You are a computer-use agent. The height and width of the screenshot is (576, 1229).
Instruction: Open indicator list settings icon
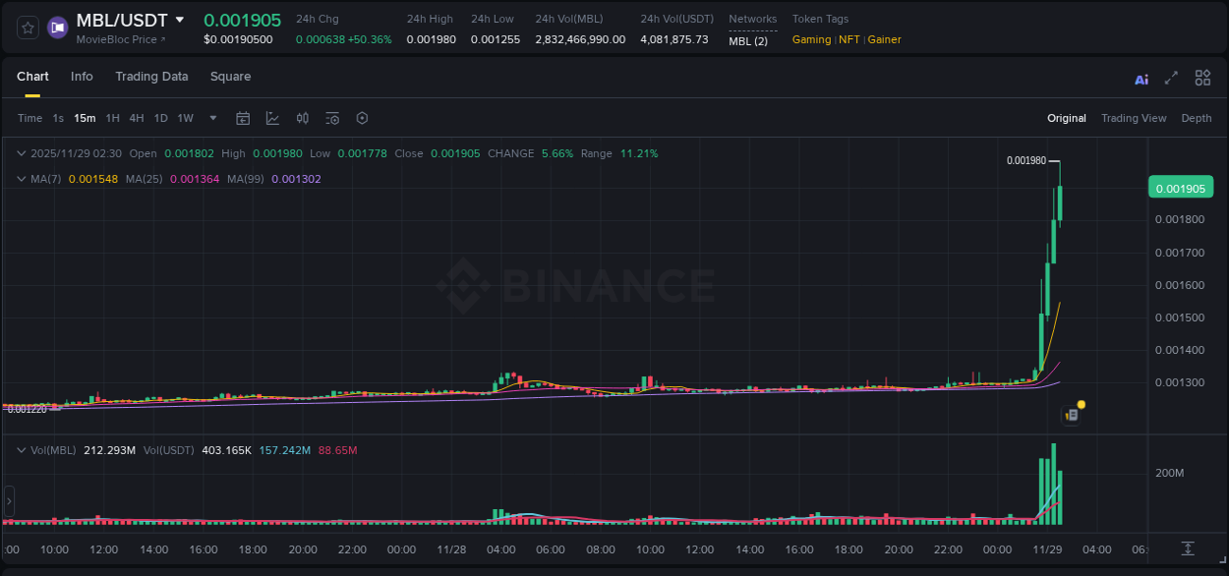point(332,118)
